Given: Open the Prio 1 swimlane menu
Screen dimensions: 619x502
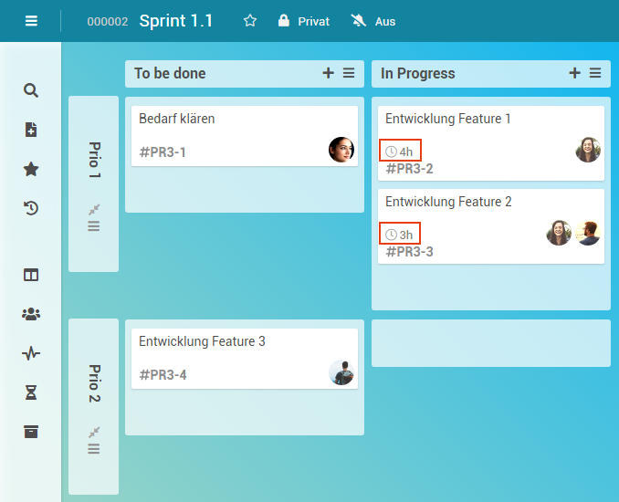Looking at the screenshot, I should [93, 226].
